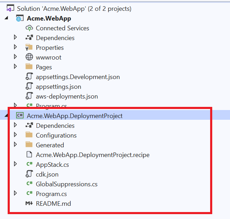Viewport: 230px width, 219px height.
Task: Collapse the Acme.WebApp project node
Action: coord(6,18)
